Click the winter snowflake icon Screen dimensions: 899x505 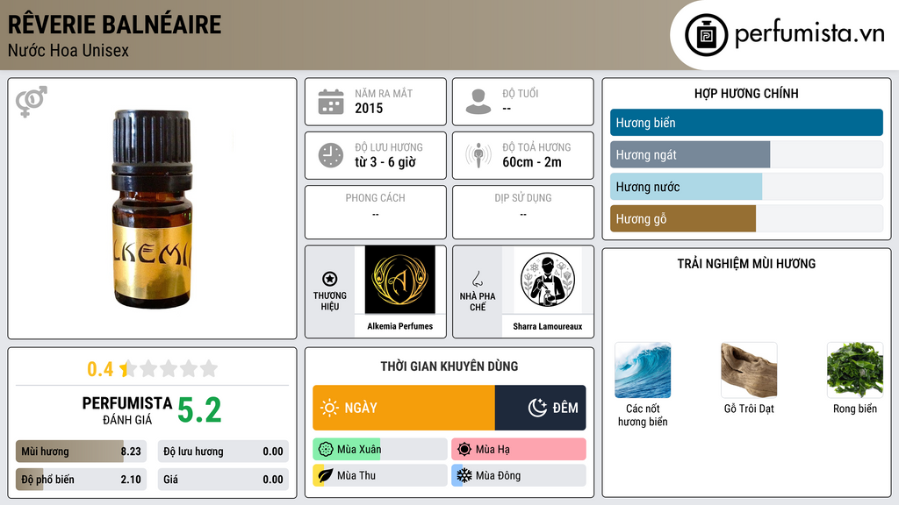click(x=464, y=475)
